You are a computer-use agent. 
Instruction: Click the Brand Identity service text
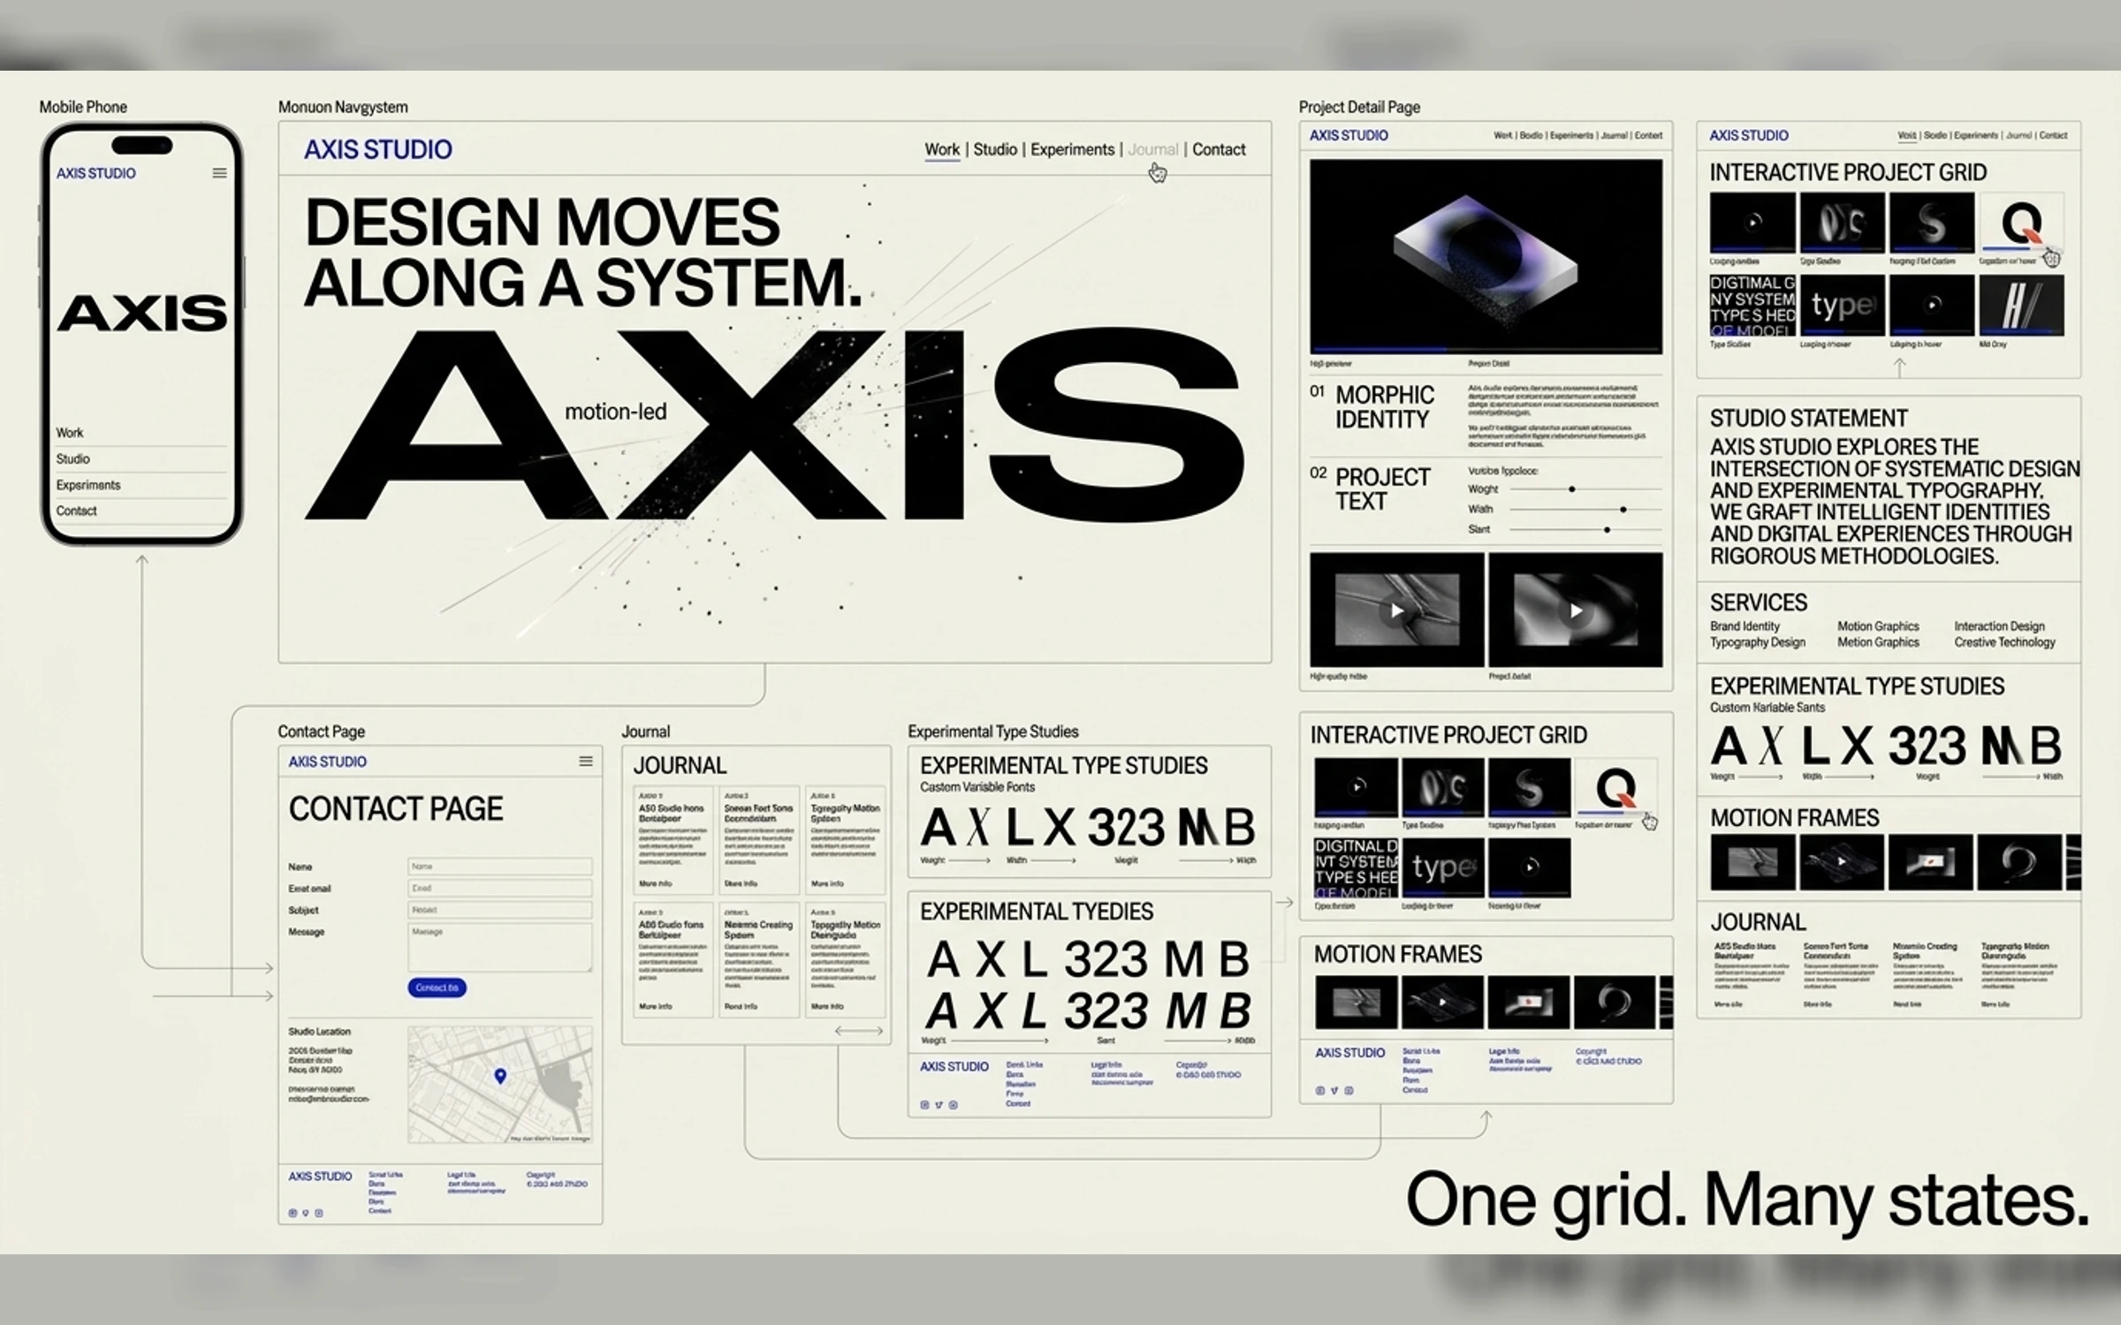(x=1745, y=626)
